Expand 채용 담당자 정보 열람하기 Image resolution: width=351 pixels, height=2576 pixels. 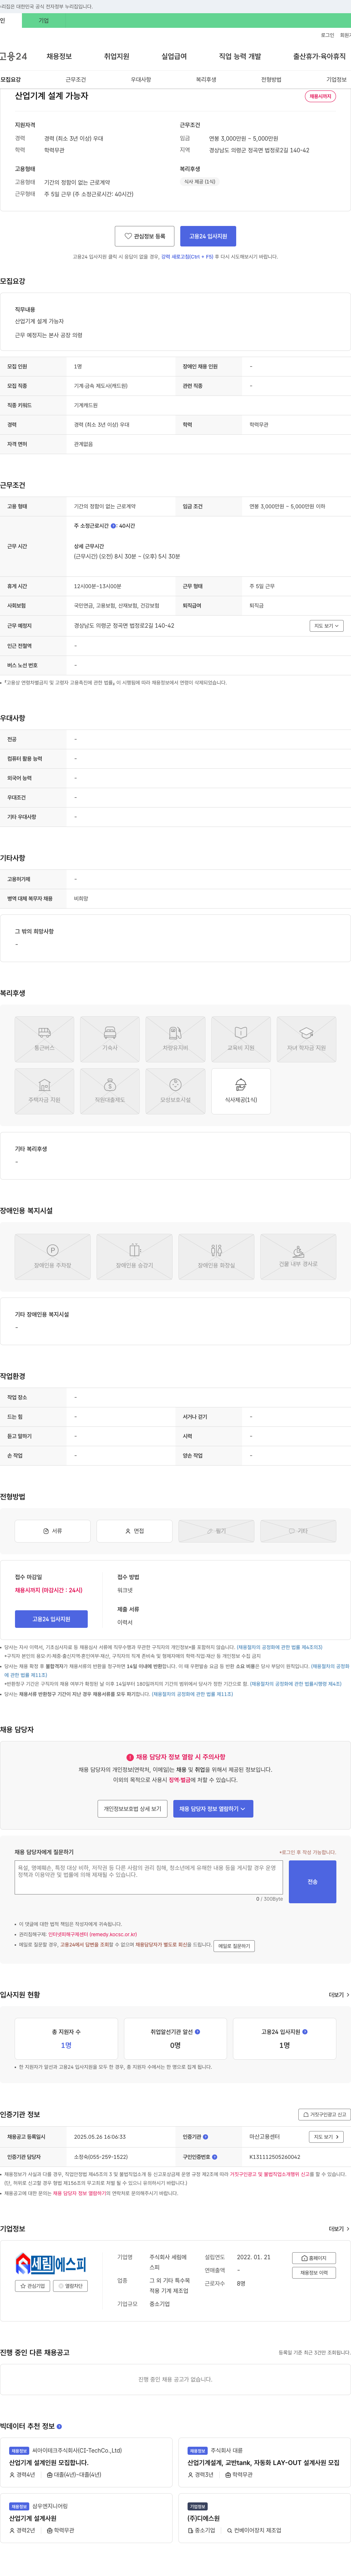point(214,1809)
